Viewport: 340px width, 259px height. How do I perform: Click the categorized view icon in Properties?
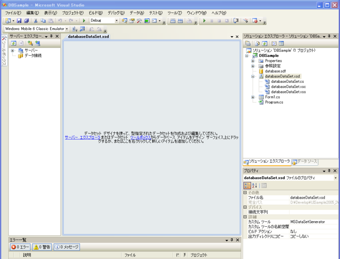pyautogui.click(x=247, y=186)
